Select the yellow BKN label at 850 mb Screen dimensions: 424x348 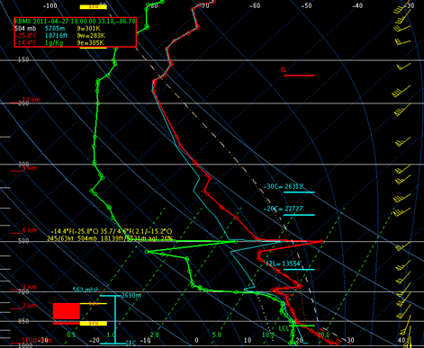[x=94, y=324]
